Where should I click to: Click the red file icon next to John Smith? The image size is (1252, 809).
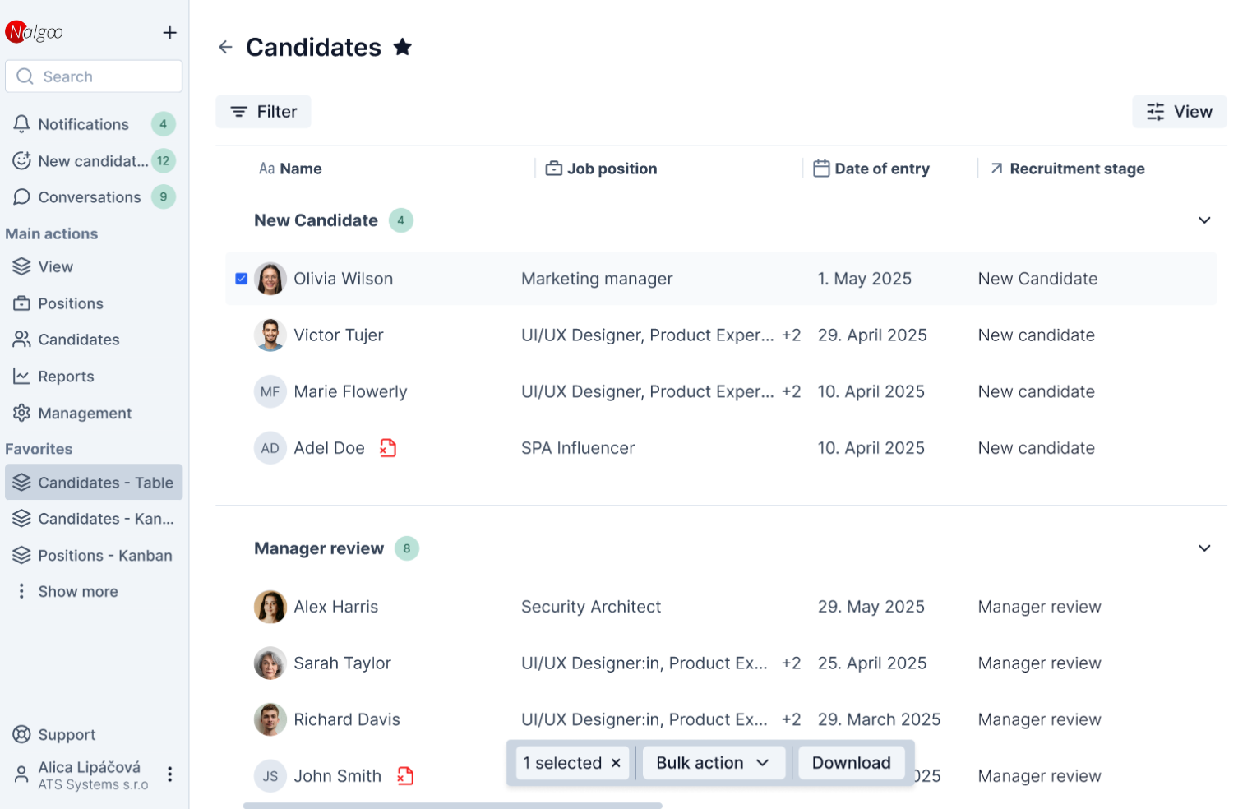tap(405, 776)
